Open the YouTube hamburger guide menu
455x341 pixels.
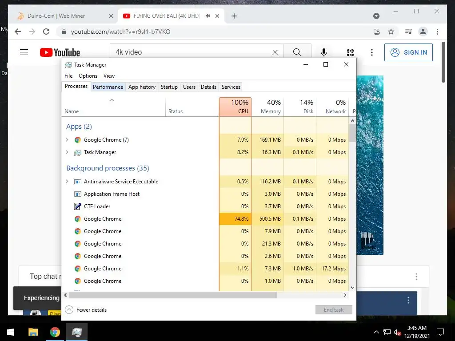24,52
